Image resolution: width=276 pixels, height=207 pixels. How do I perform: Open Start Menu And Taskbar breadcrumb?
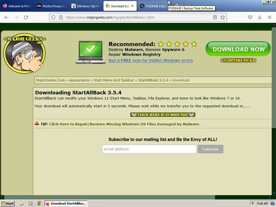pos(114,80)
